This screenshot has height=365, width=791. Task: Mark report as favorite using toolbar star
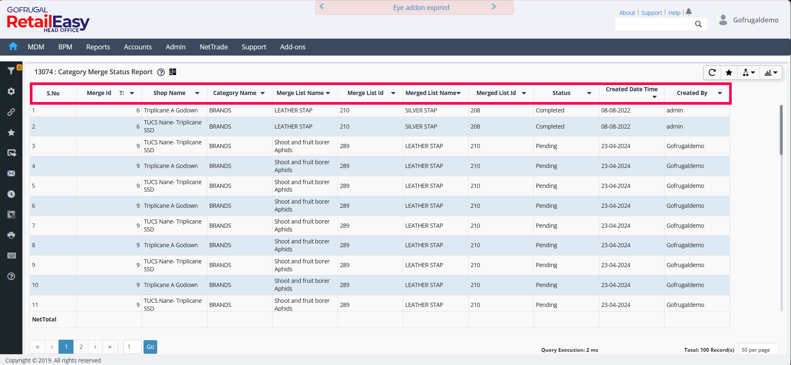(729, 73)
